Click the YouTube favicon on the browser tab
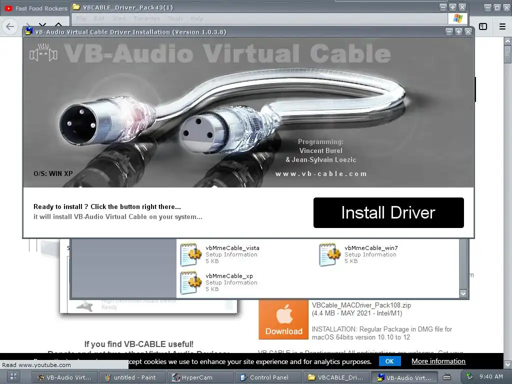The image size is (512, 384). point(8,8)
